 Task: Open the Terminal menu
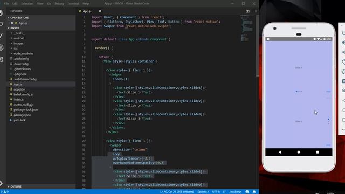point(73,4)
